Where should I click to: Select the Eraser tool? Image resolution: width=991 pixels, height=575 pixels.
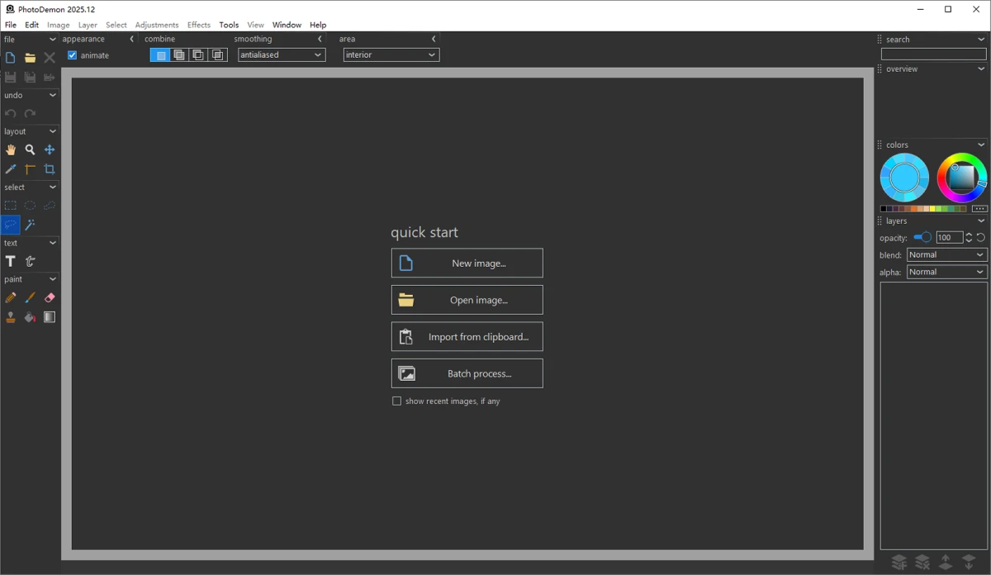pyautogui.click(x=50, y=297)
